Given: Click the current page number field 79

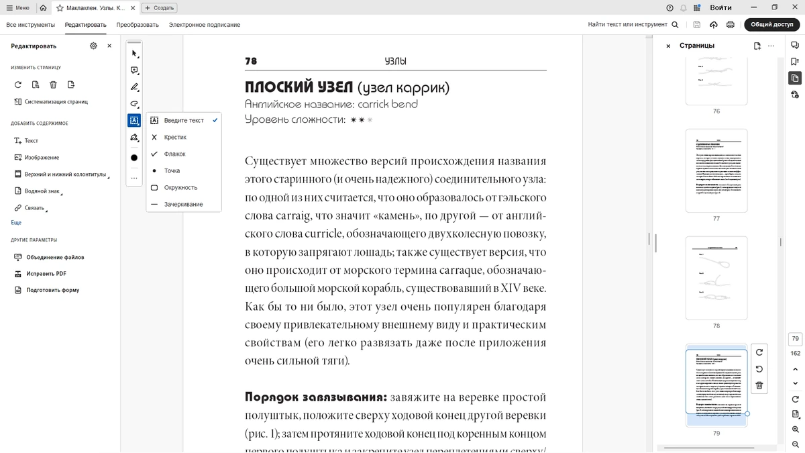Looking at the screenshot, I should 796,339.
